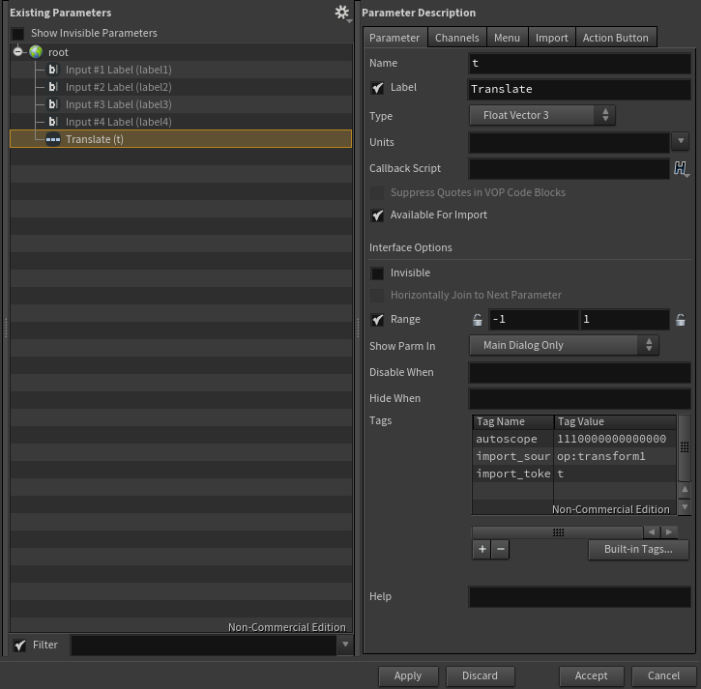This screenshot has width=701, height=689.
Task: Switch to the Menu tab
Action: point(507,38)
